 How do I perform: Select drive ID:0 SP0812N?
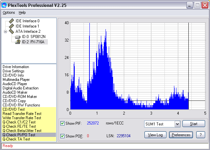point(34,37)
